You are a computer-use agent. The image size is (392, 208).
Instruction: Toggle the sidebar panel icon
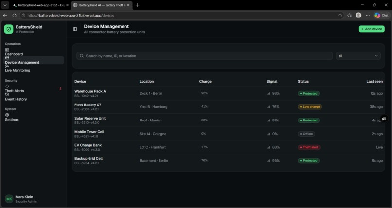tap(75, 29)
